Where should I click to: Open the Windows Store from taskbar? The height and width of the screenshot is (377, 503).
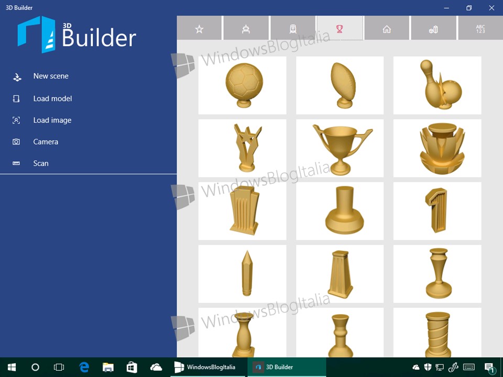(132, 367)
